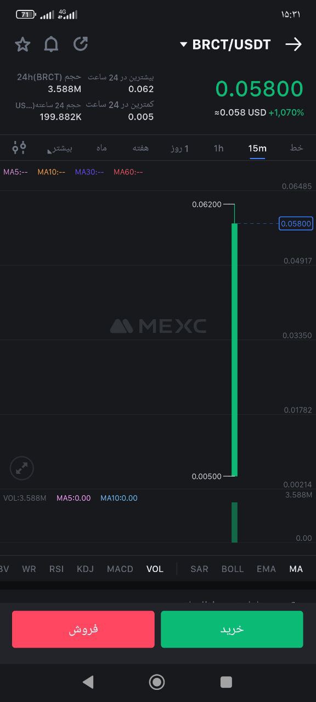Toggle the MA indicator
The height and width of the screenshot is (702, 316).
coord(296,569)
